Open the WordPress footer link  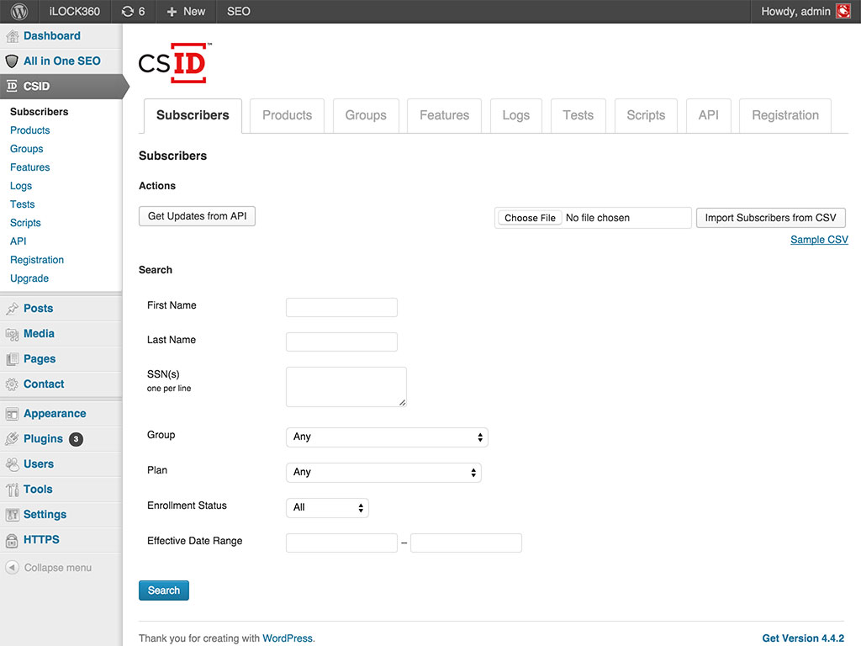tap(288, 638)
